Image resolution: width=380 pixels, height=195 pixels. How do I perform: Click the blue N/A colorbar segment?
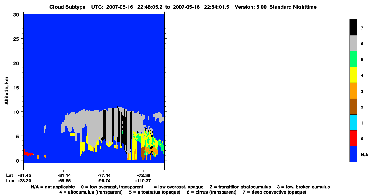coord(353,154)
